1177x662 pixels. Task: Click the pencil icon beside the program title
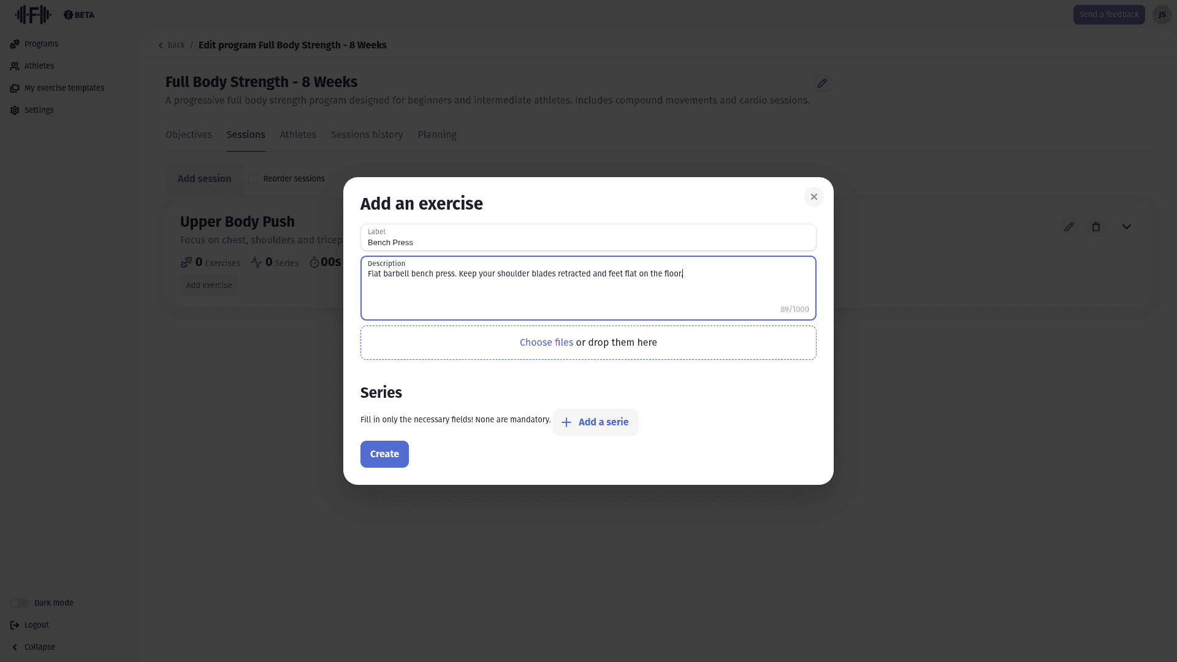point(822,83)
